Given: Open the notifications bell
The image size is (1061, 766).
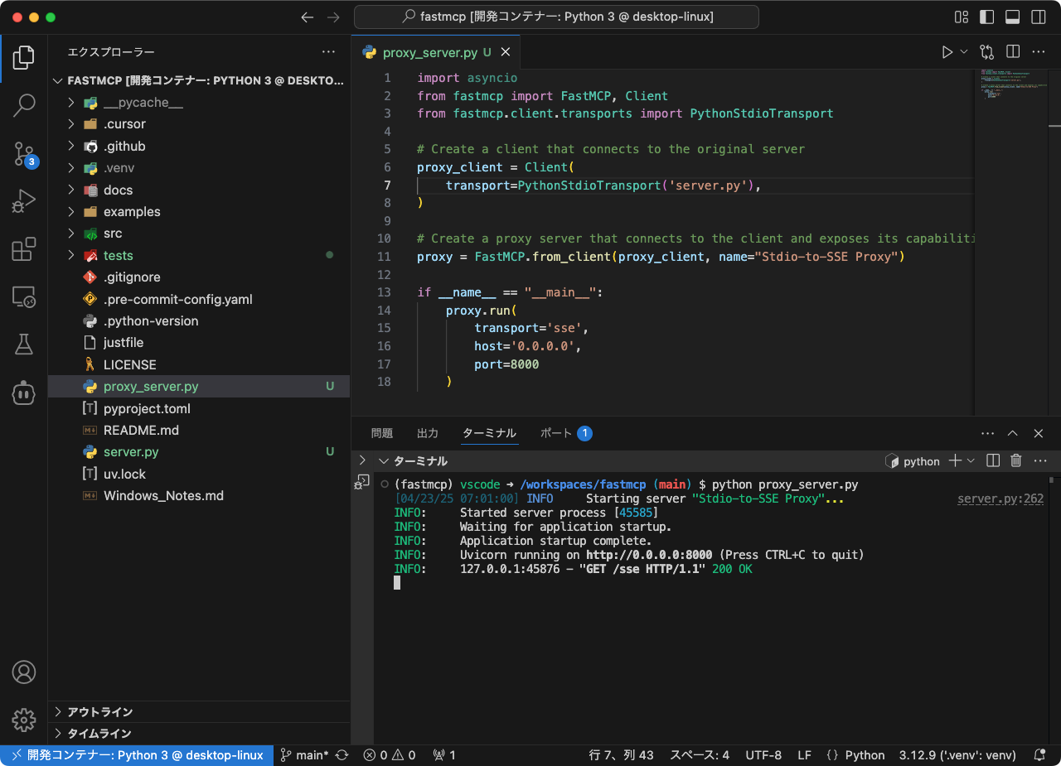Looking at the screenshot, I should coord(1039,754).
